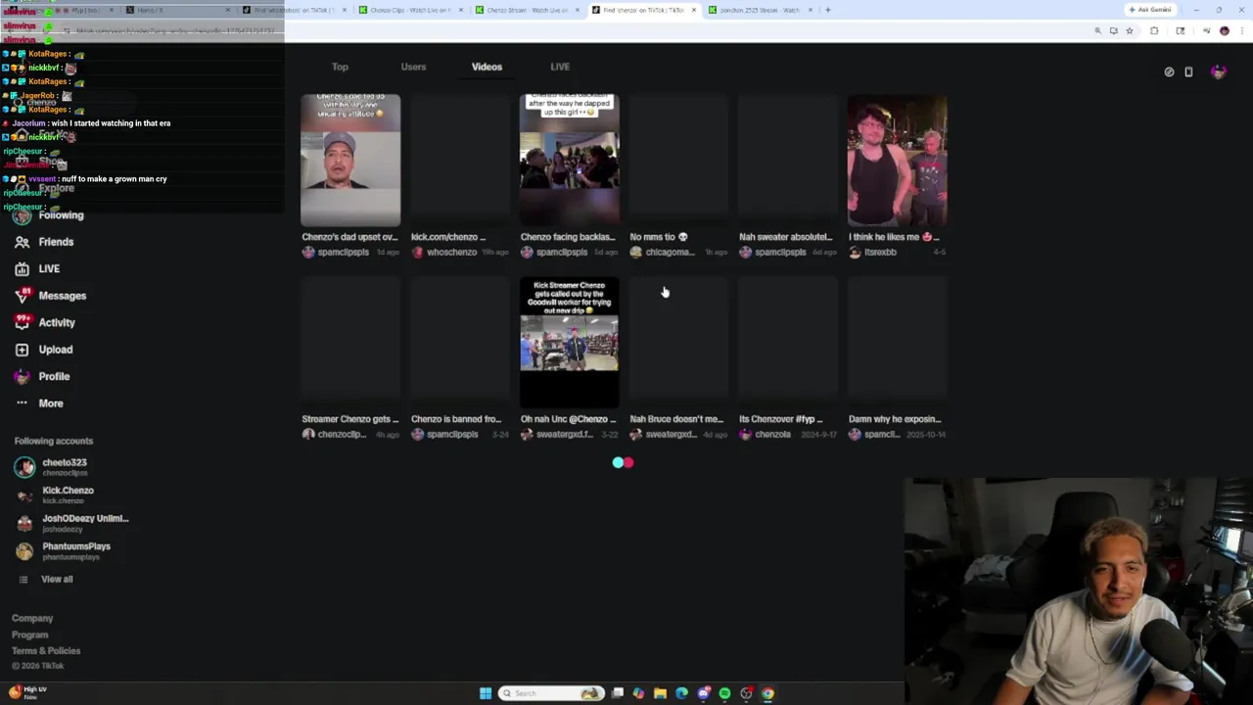This screenshot has width=1253, height=705.
Task: Open cheeto323 followed account
Action: pyautogui.click(x=51, y=467)
